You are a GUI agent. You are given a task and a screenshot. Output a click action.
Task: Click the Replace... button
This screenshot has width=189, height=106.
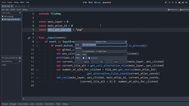click(x=87, y=62)
